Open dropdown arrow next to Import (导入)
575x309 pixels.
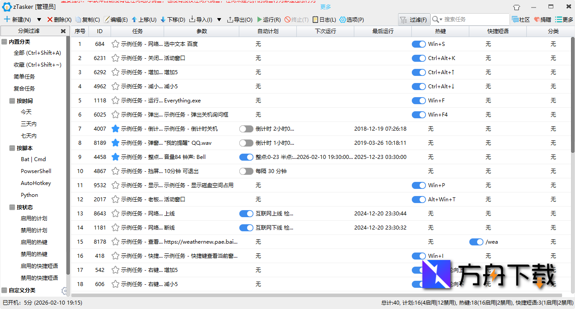219,19
